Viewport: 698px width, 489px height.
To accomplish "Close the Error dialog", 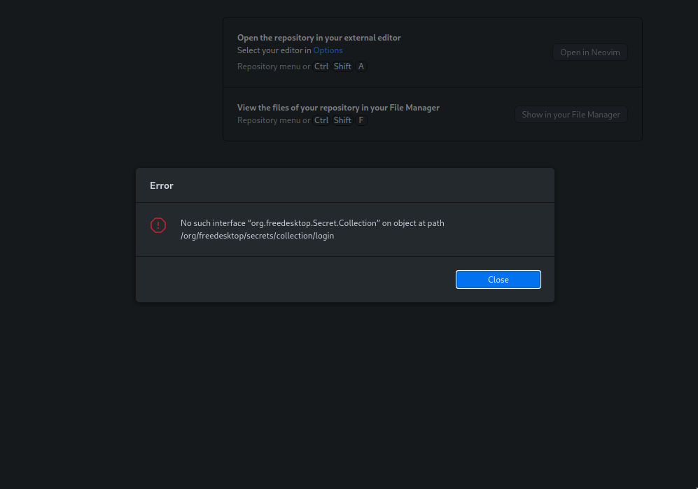I will tap(498, 279).
